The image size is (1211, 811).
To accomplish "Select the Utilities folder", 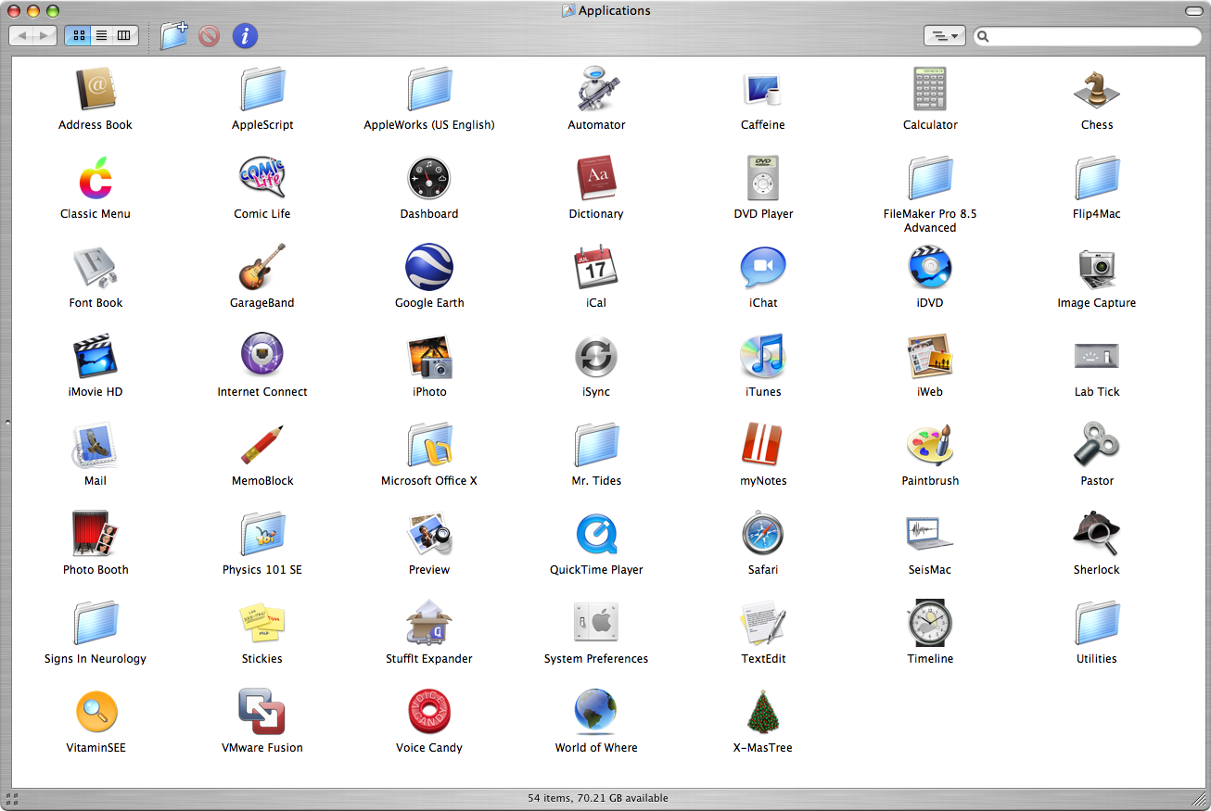I will click(x=1097, y=624).
